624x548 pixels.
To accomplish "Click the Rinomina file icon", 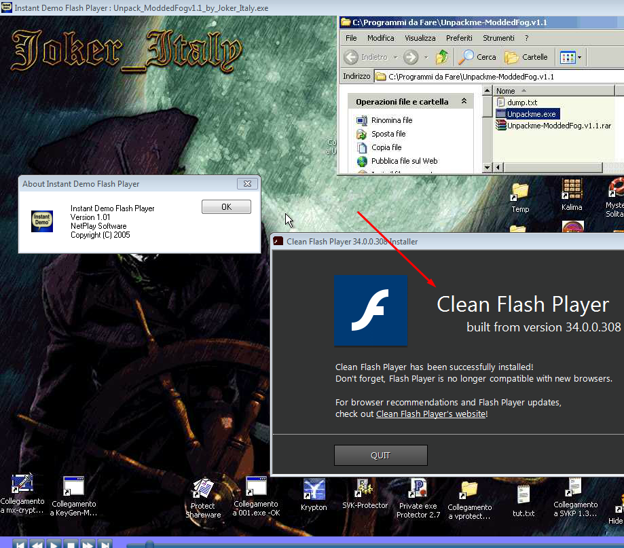I will tap(362, 120).
